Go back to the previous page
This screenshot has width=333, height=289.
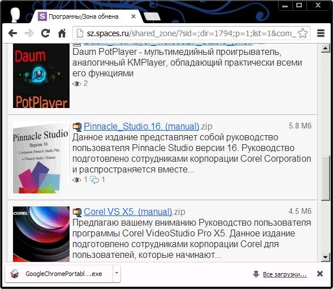coord(13,33)
